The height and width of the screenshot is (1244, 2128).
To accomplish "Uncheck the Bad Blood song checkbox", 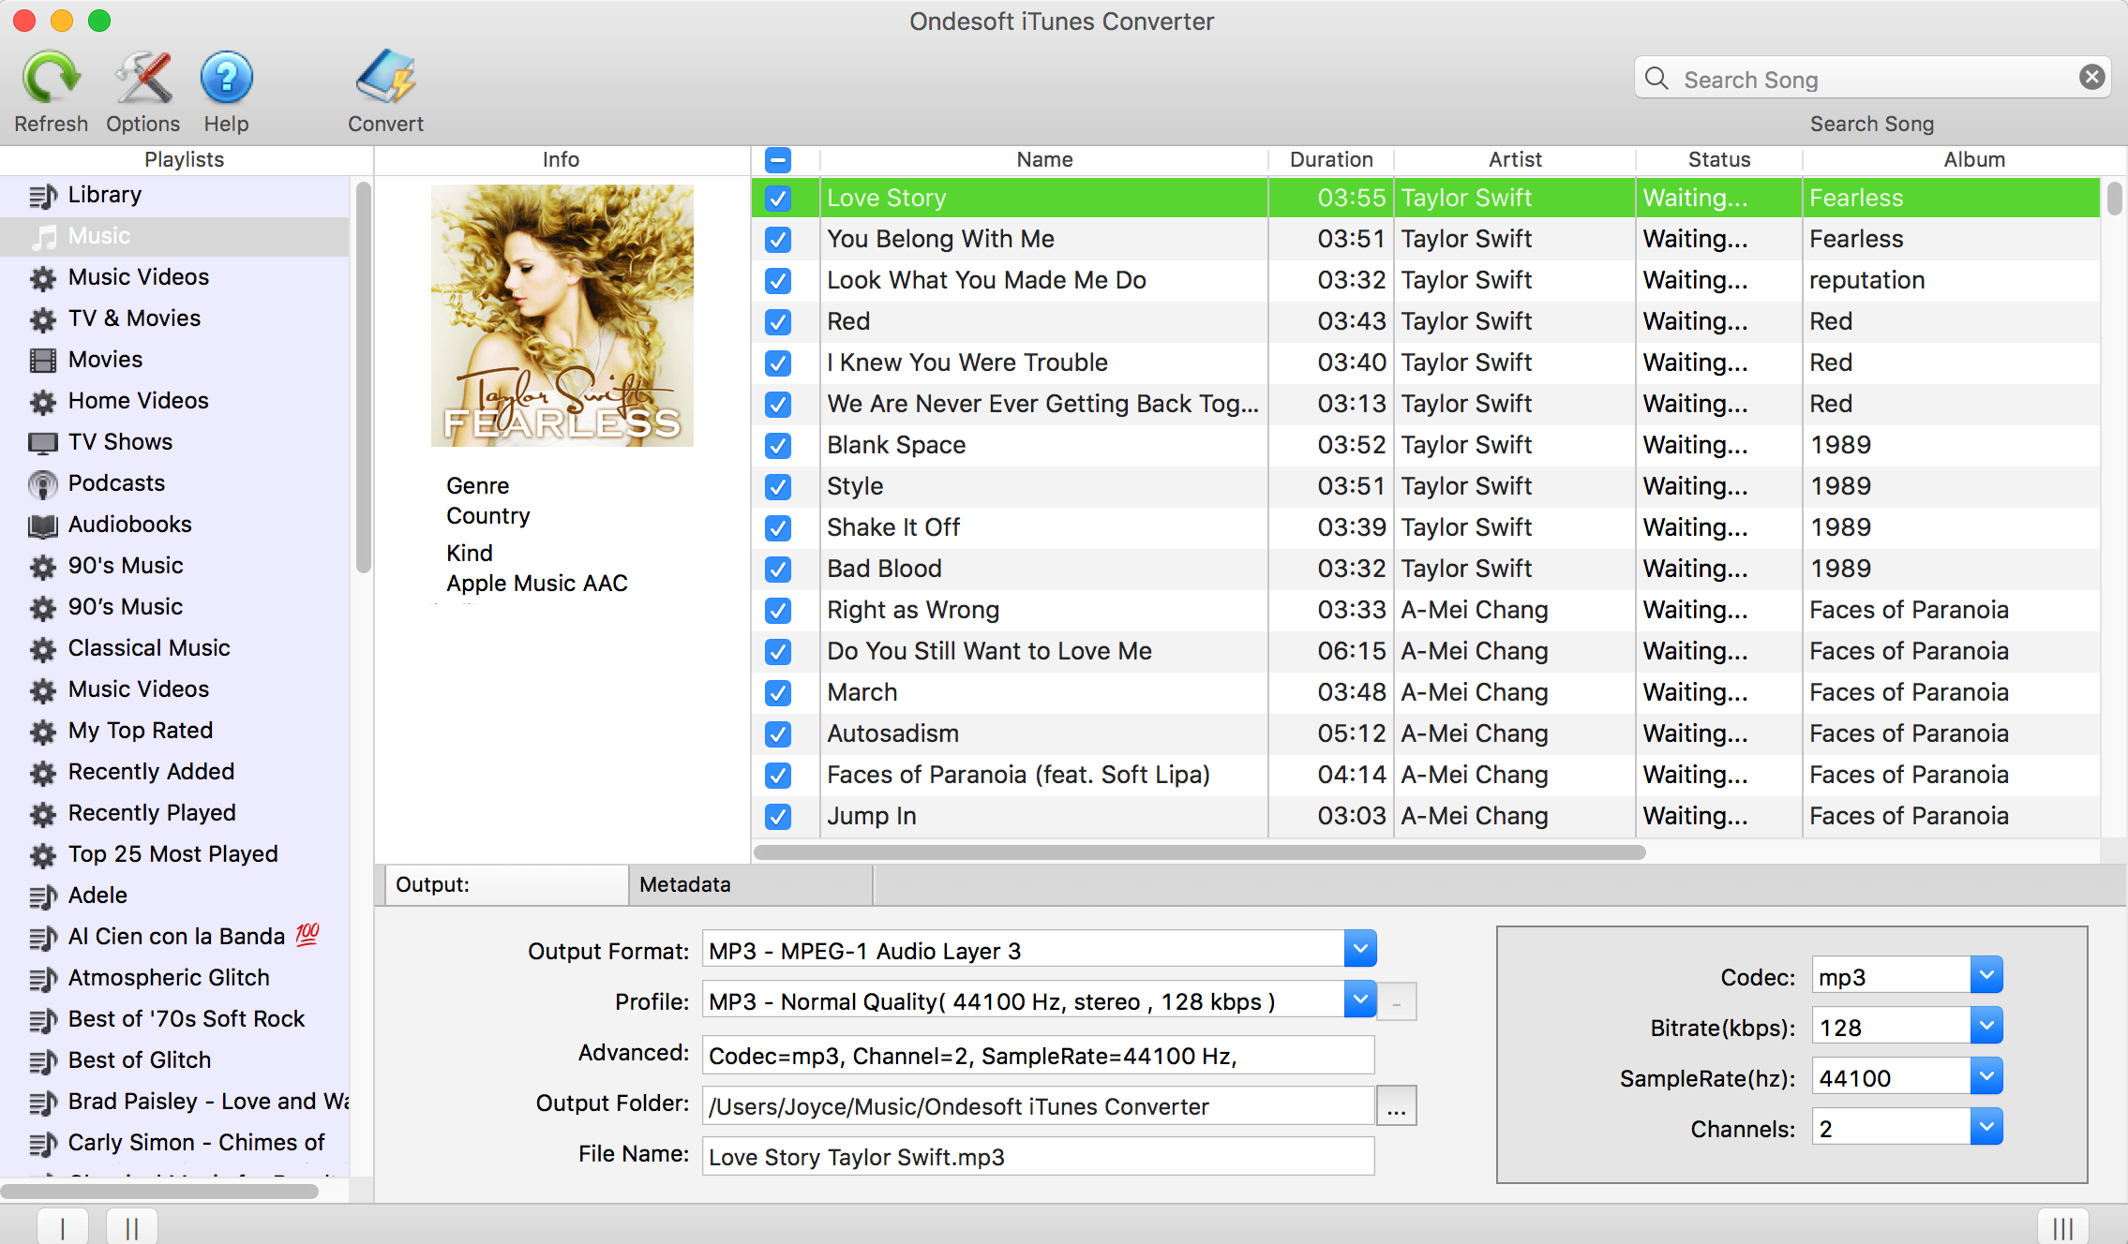I will pos(778,568).
